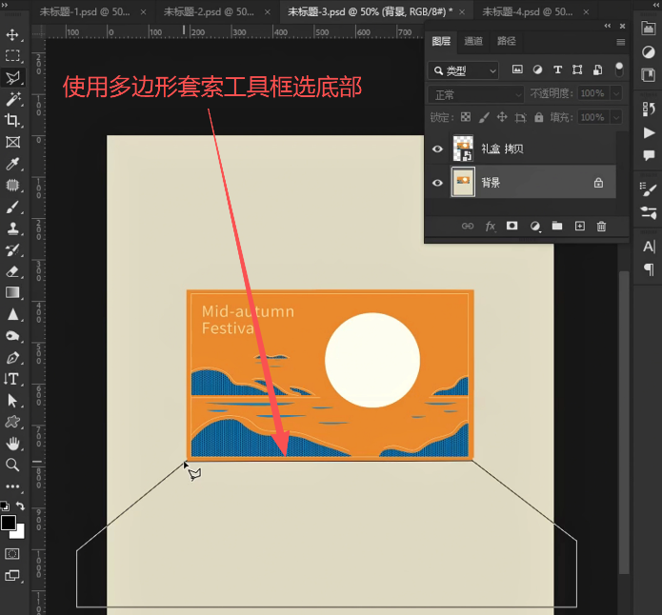Select the Vertical Type tool
The image size is (662, 615).
[x=12, y=379]
